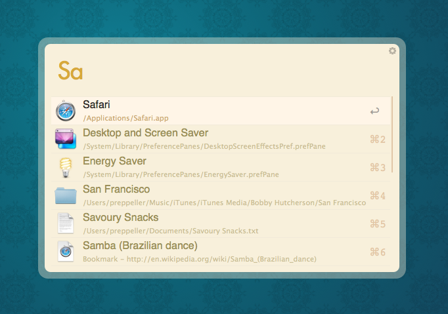This screenshot has width=448, height=314.
Task: Click the ⌘5 shortcut label
Action: (x=378, y=224)
